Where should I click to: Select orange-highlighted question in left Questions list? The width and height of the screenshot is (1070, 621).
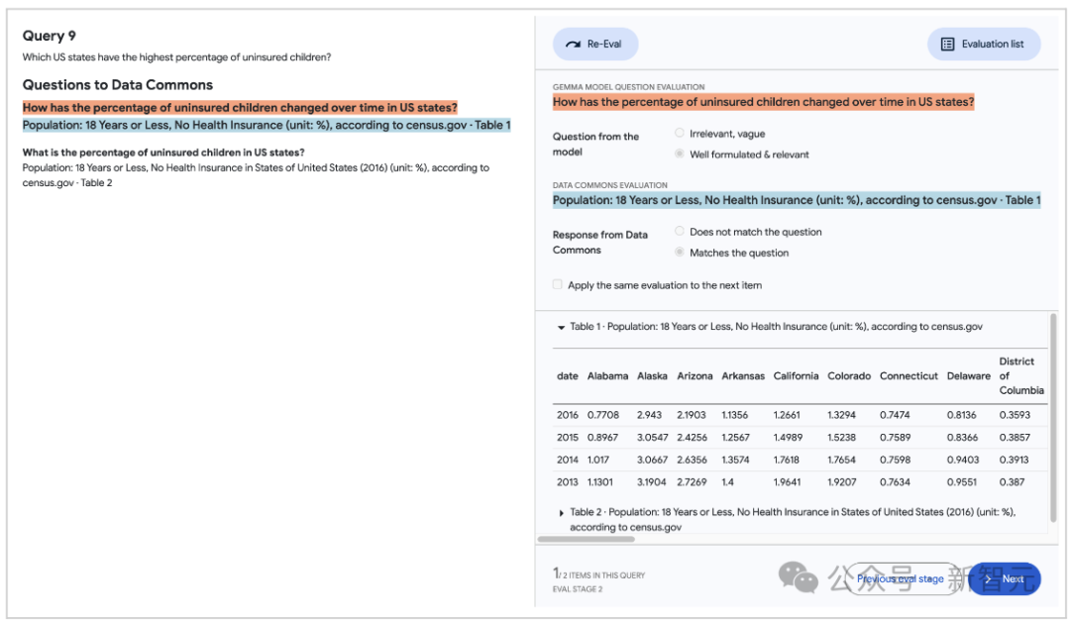tap(240, 107)
